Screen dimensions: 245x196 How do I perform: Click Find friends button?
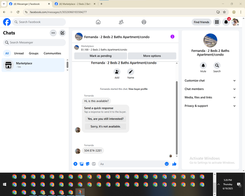click(201, 22)
